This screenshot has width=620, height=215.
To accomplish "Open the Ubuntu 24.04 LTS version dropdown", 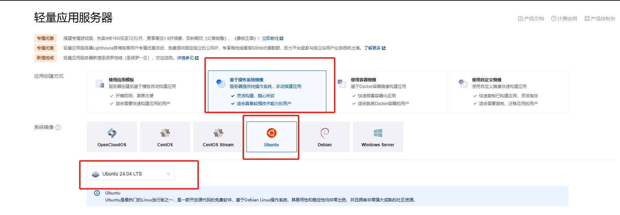I will [x=131, y=174].
